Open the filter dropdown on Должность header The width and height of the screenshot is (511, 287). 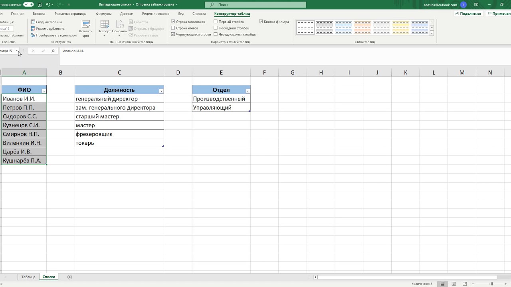pos(161,91)
